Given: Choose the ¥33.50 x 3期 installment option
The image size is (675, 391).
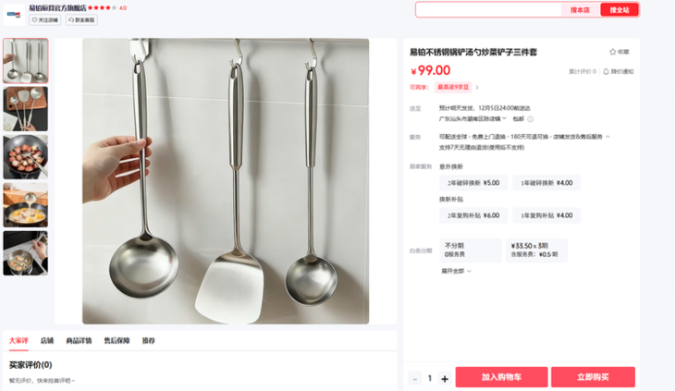Looking at the screenshot, I should (536, 250).
